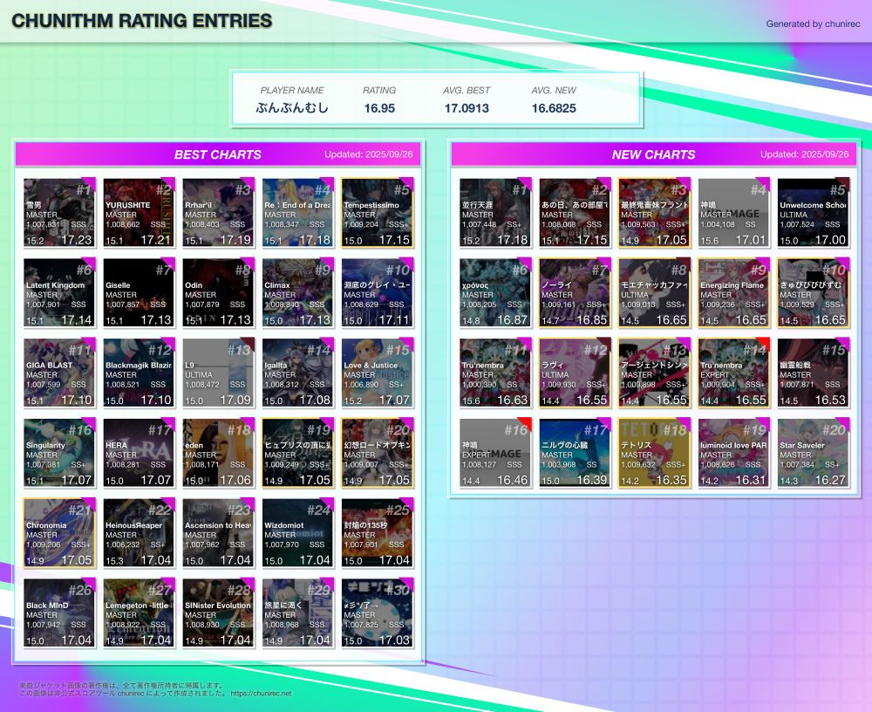872x712 pixels.
Task: Click the CHUNITHM RATING ENTRIES title
Action: tap(142, 21)
